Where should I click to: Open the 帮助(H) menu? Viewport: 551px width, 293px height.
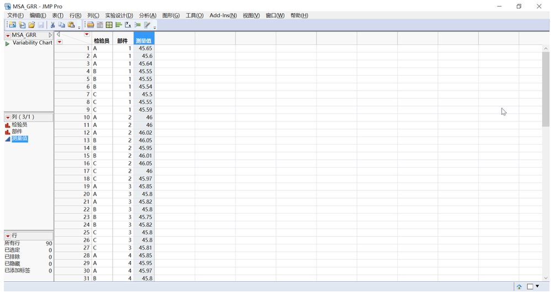pos(299,15)
